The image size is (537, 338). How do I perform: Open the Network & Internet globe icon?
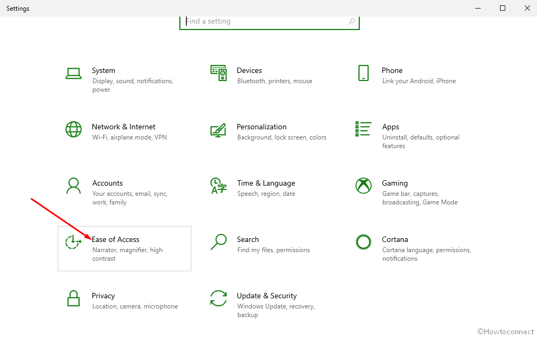pos(73,129)
